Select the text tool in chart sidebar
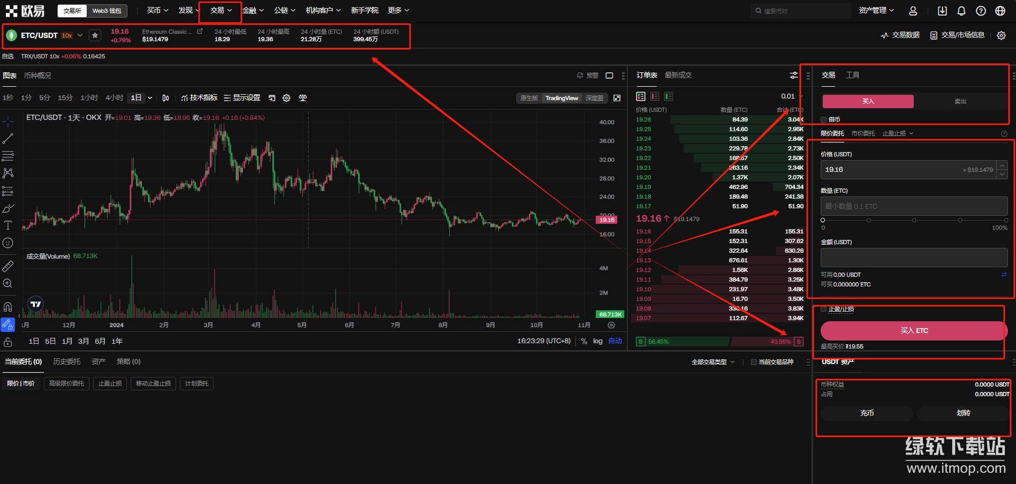The width and height of the screenshot is (1016, 484). tap(8, 225)
